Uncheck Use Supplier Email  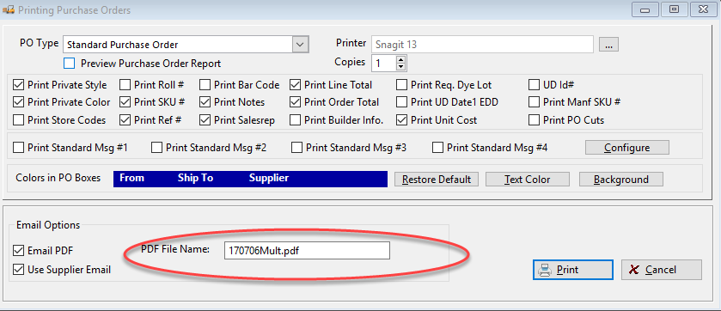[18, 269]
